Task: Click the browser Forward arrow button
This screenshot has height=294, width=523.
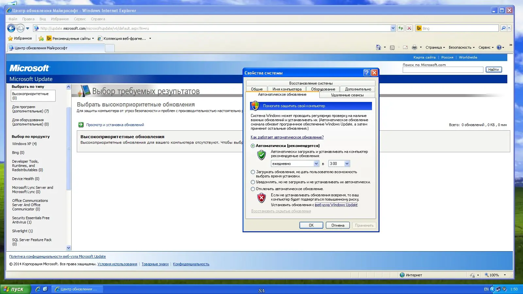Action: pos(20,28)
